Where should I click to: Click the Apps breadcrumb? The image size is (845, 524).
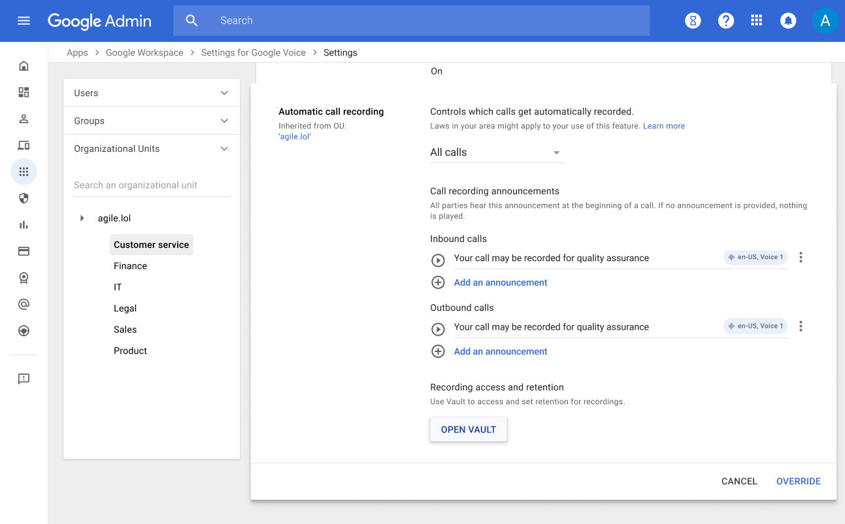tap(77, 52)
